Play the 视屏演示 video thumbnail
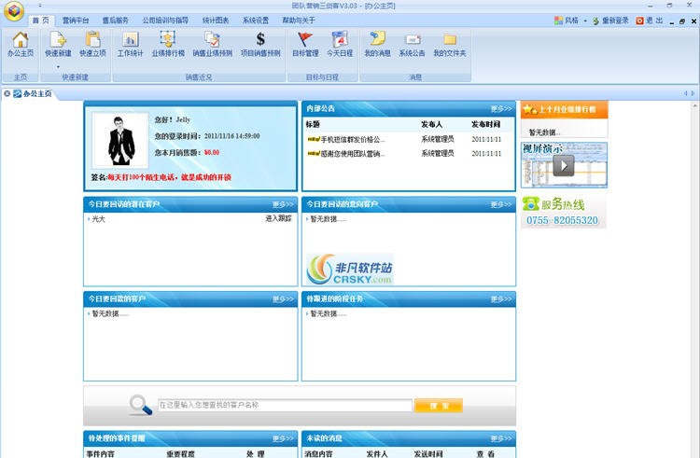The image size is (700, 458). click(564, 165)
